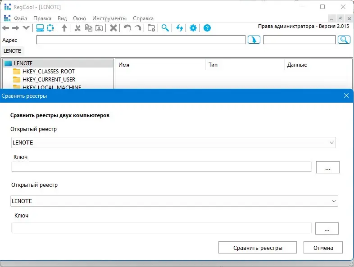This screenshot has width=354, height=267.
Task: Browse for the second key with ... button
Action: tap(327, 228)
